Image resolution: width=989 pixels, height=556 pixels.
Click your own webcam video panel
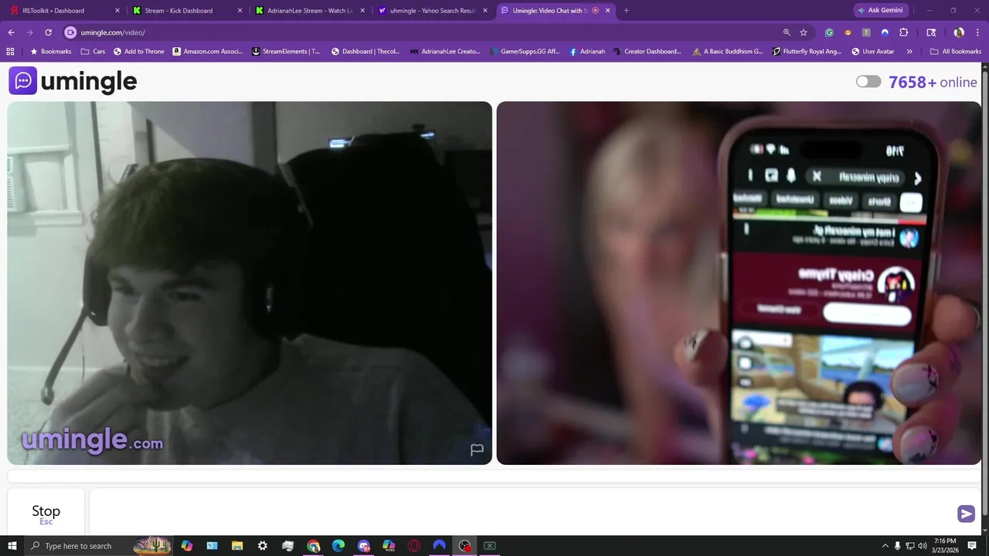739,283
